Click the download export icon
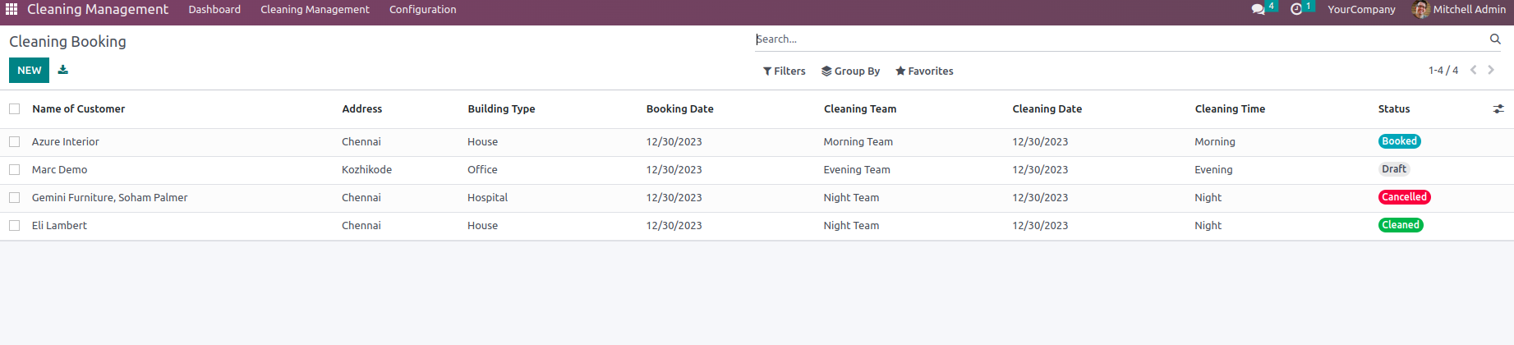The image size is (1514, 345). (x=63, y=70)
